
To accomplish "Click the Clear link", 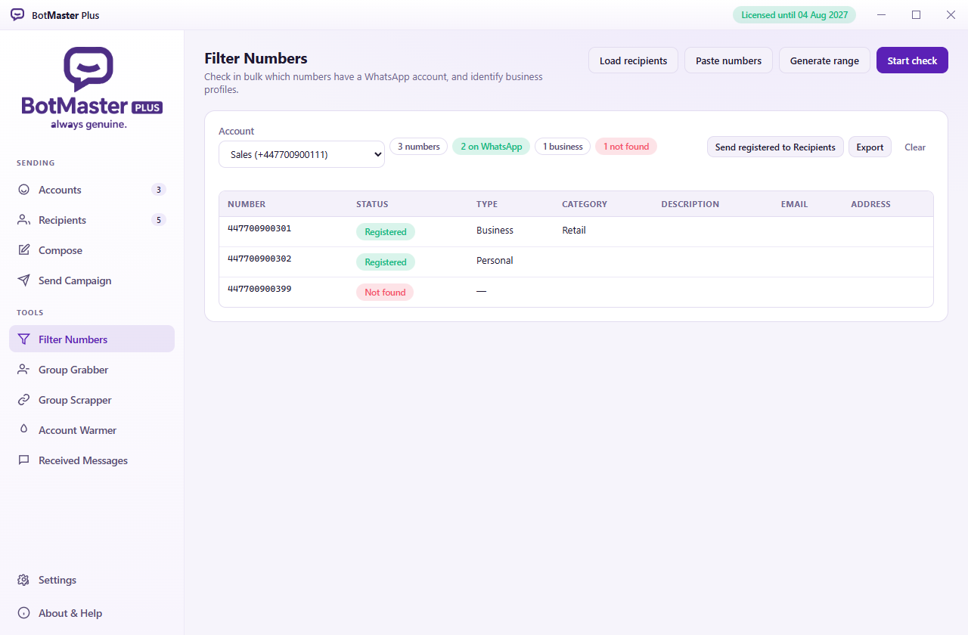I will click(x=915, y=147).
